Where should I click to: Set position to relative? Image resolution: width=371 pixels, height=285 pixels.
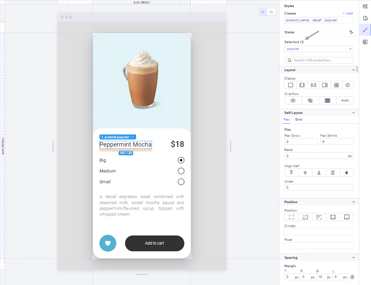(x=305, y=217)
